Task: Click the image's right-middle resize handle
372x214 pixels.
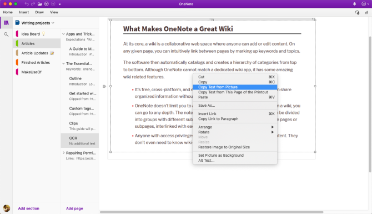Action: point(315,86)
